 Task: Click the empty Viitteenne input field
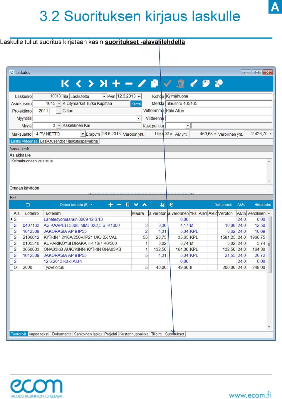coord(219,118)
